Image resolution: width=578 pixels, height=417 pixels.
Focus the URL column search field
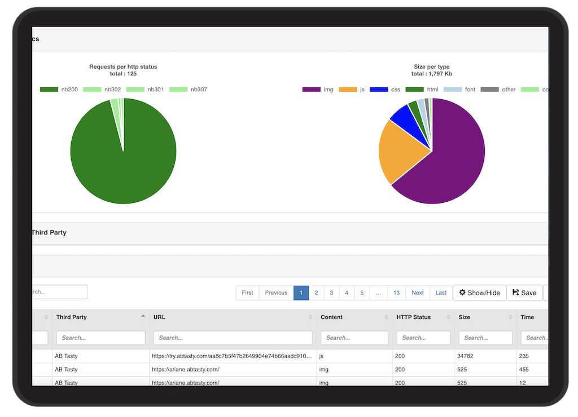pos(233,338)
